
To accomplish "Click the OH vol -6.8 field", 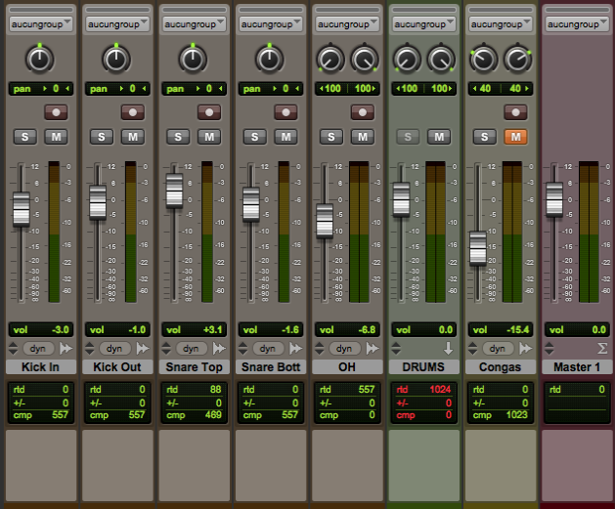I will click(x=347, y=330).
